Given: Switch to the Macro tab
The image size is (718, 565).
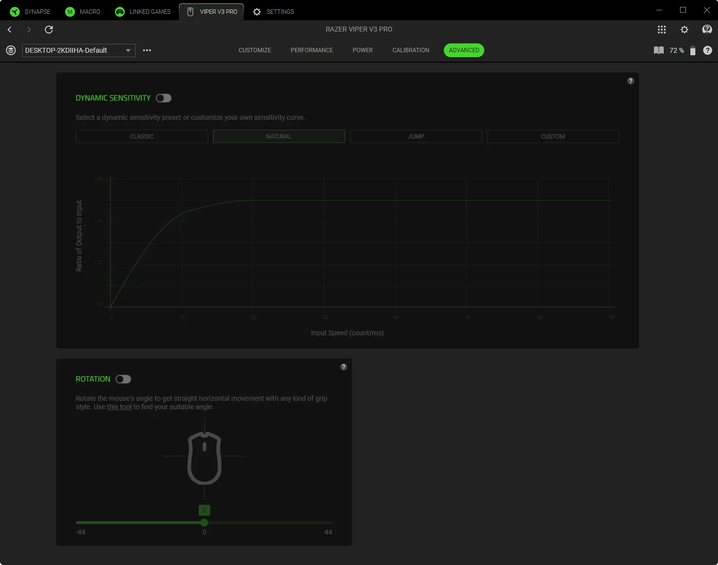Looking at the screenshot, I should tap(83, 11).
